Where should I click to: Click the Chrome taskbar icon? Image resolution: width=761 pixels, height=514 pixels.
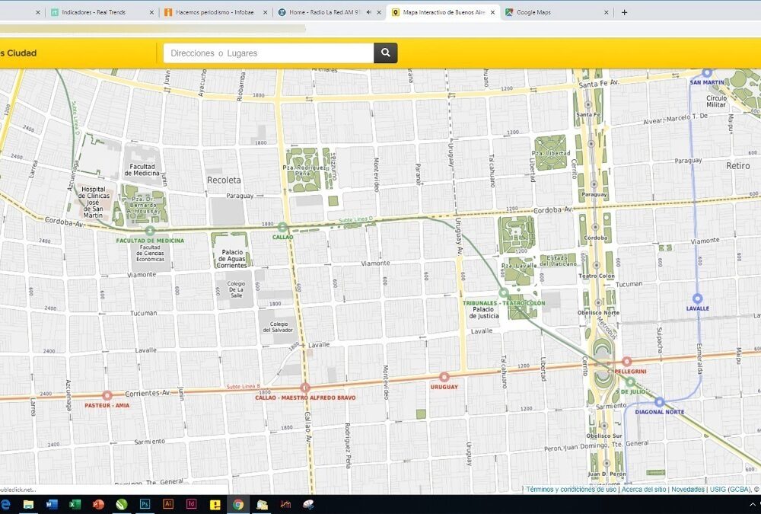click(x=237, y=504)
